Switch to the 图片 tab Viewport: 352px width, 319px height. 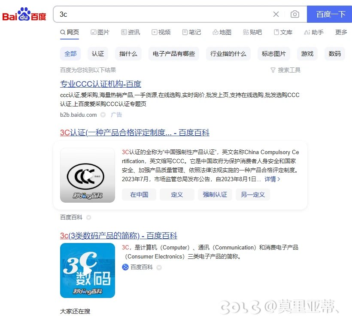[x=100, y=32]
